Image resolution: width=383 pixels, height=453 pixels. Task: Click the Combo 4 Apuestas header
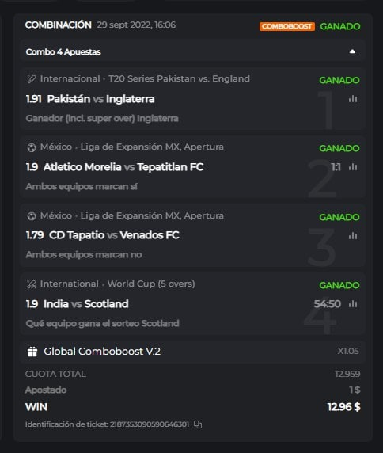point(192,52)
